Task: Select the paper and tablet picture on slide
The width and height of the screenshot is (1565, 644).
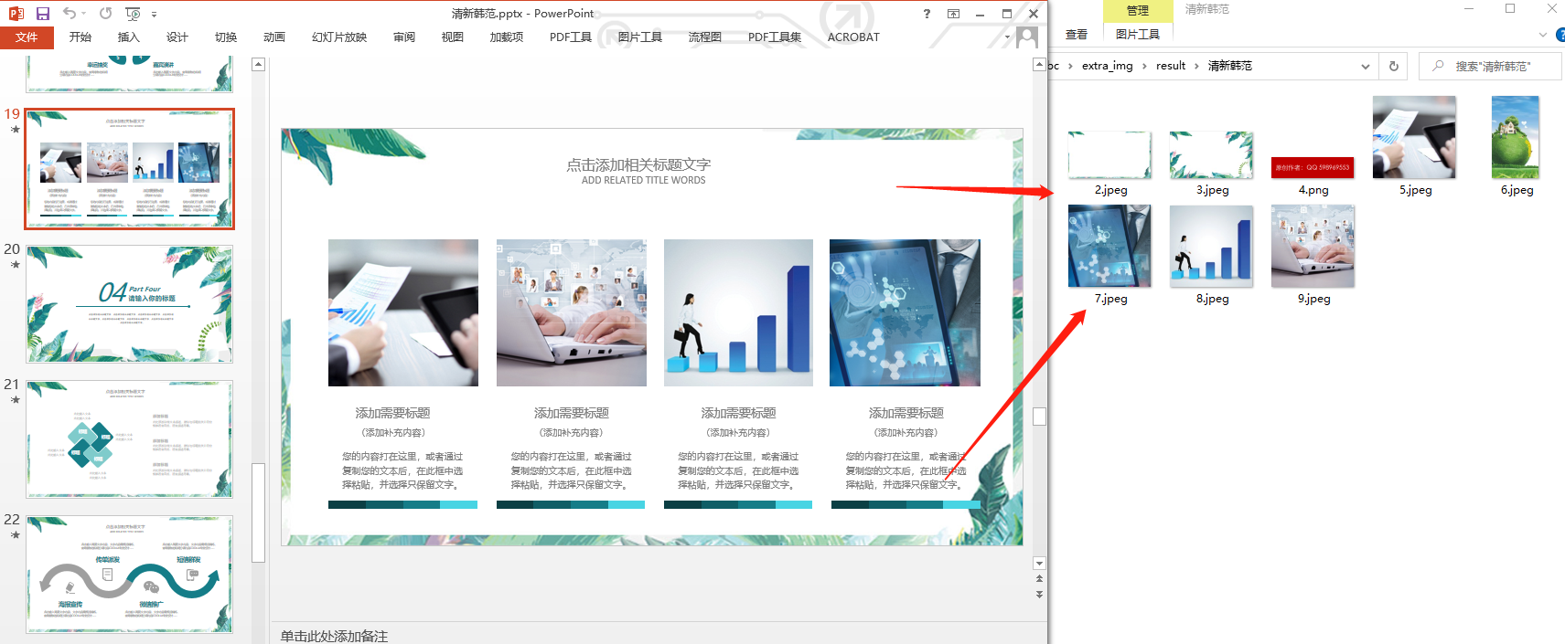Action: tap(403, 312)
